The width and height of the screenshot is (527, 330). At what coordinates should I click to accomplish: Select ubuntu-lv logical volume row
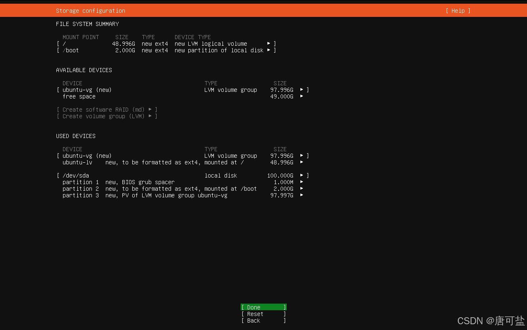[183, 162]
